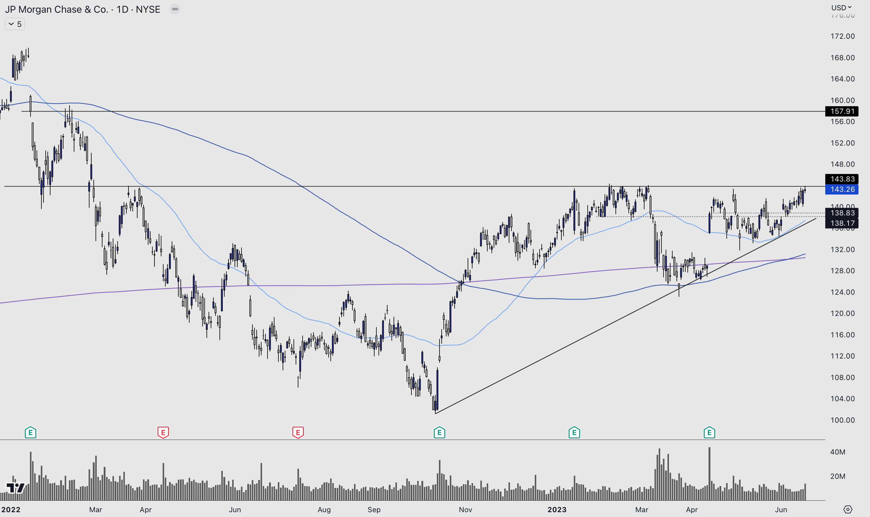Image resolution: width=870 pixels, height=517 pixels.
Task: Click the Sep label on time axis
Action: (374, 510)
